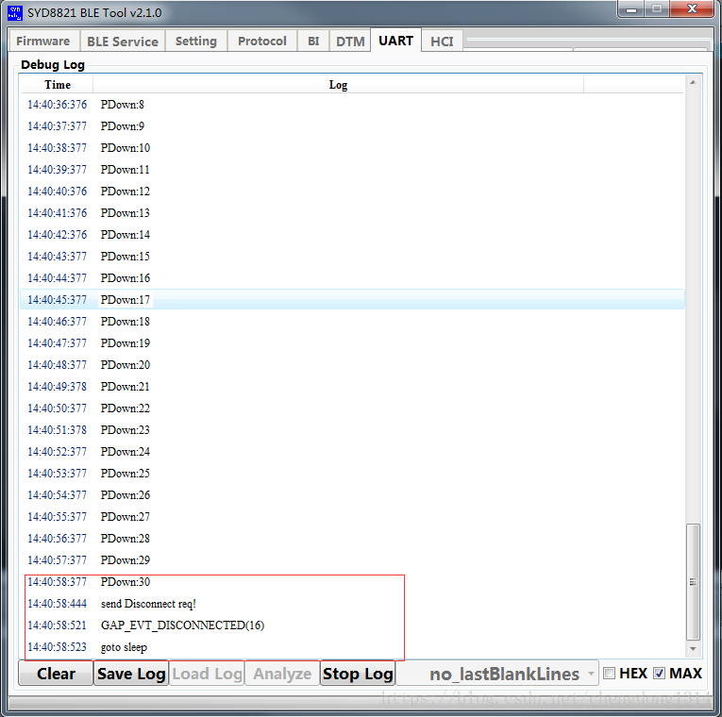
Task: Select the PDown:21 log row
Action: pos(352,387)
